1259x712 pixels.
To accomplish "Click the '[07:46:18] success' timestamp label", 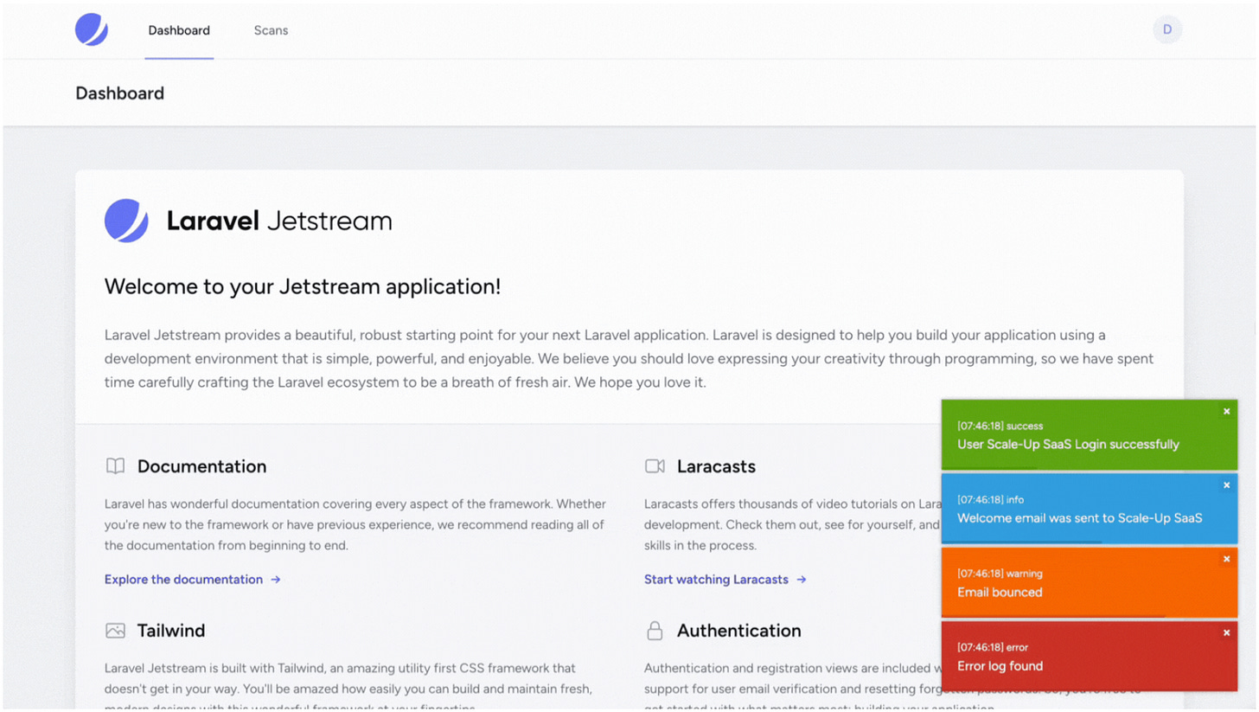I will pos(1000,426).
